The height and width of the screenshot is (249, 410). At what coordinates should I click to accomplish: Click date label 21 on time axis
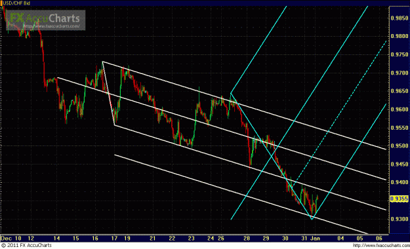click(153, 239)
